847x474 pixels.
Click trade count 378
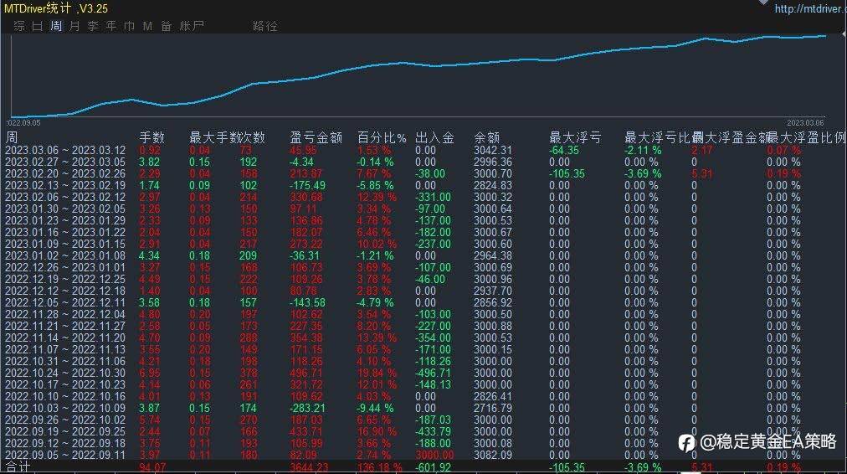249,373
